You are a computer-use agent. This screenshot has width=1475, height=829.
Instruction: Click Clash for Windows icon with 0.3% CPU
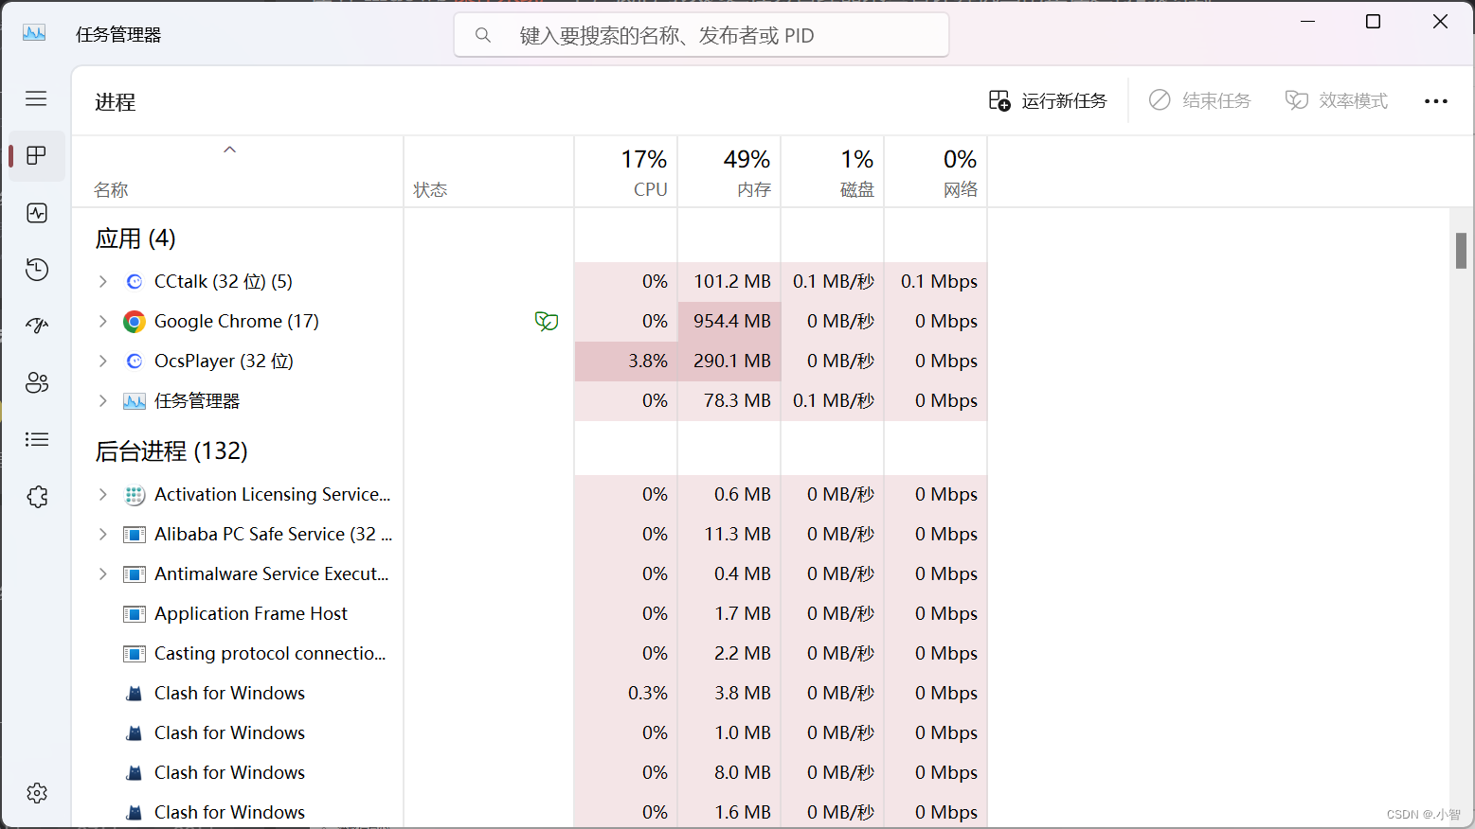click(x=135, y=694)
